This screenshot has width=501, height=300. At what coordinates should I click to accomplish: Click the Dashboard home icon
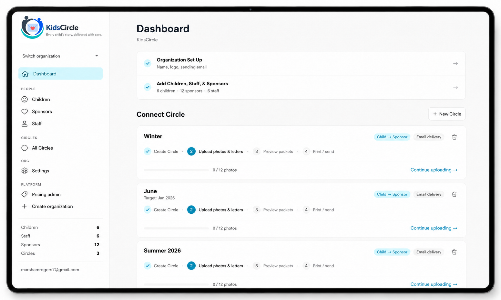point(25,74)
